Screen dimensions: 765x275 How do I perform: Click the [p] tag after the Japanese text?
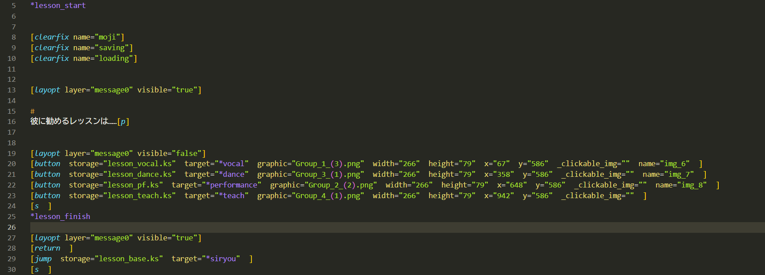(x=123, y=121)
